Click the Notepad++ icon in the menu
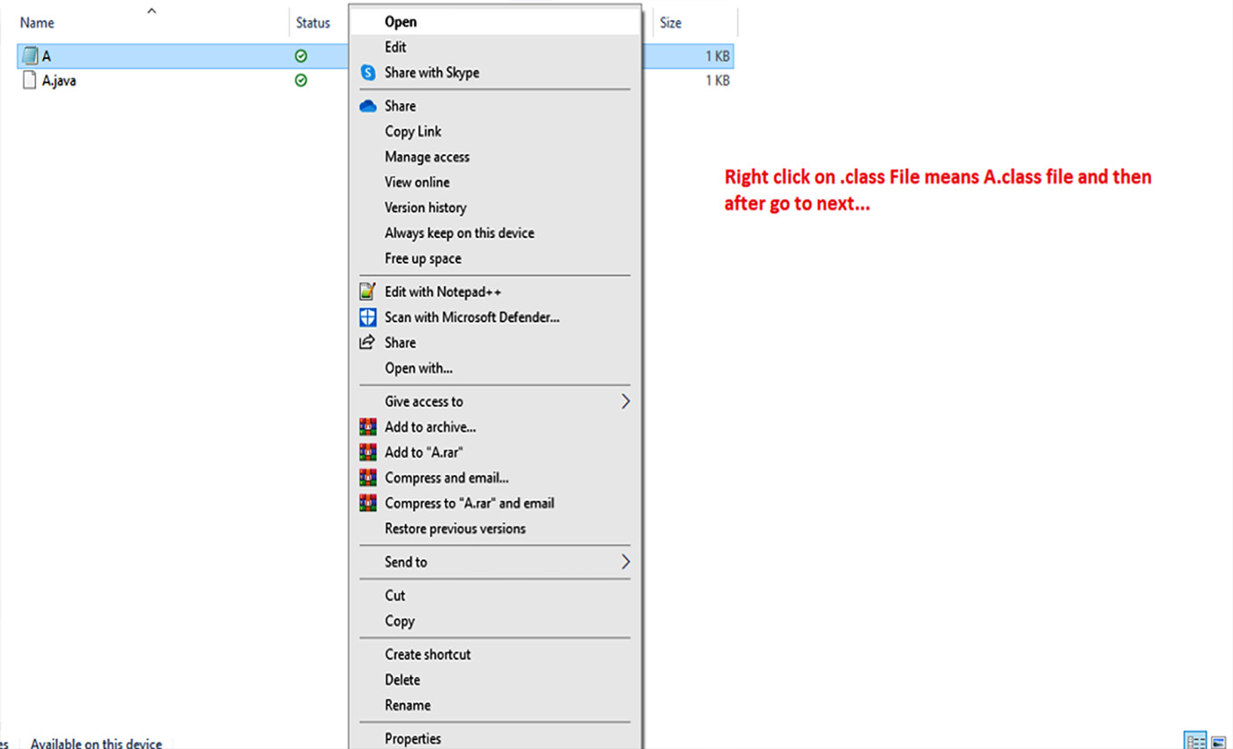Viewport: 1233px width, 749px height. pos(368,292)
